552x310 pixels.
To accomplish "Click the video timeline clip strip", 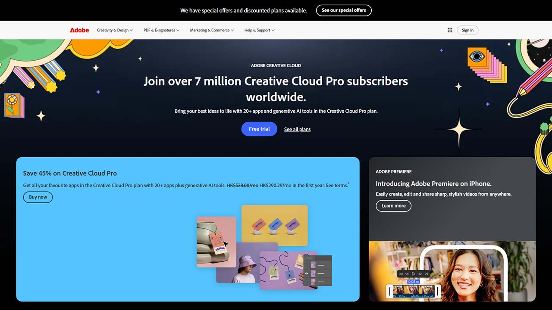I will (414, 291).
